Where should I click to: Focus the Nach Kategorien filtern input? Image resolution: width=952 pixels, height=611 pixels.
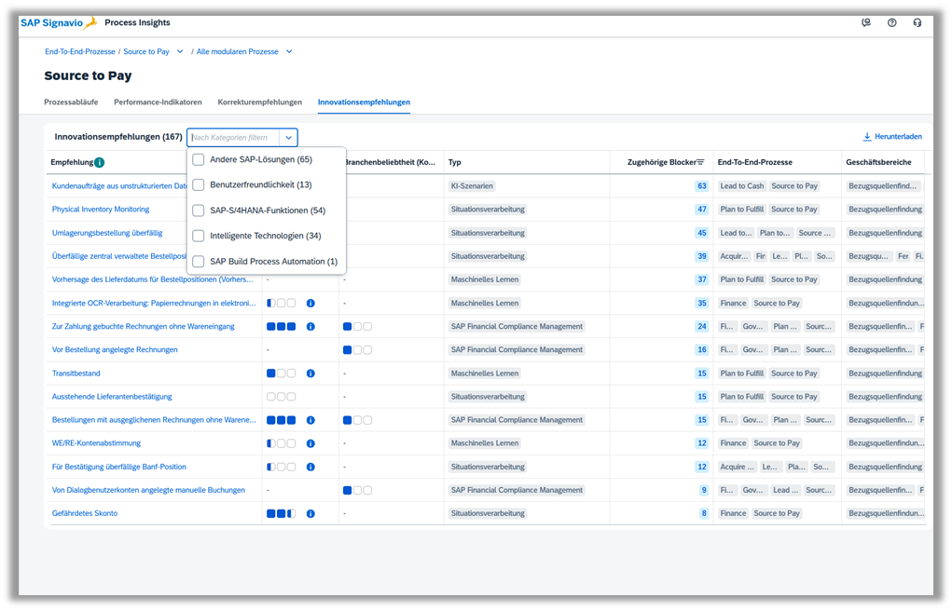[x=234, y=137]
